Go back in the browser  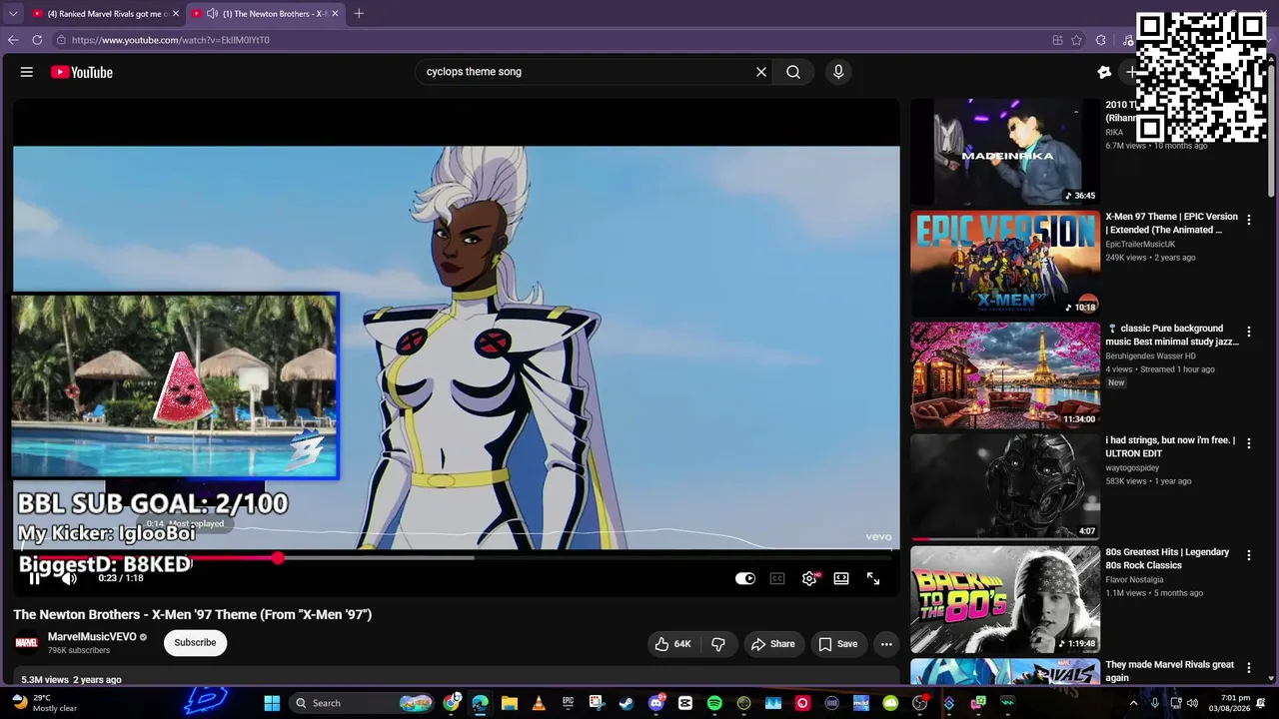tap(13, 40)
